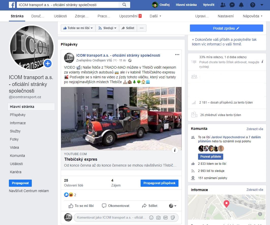This screenshot has width=270, height=225.
Task: Open the 'Události' tab
Action: tap(61, 16)
